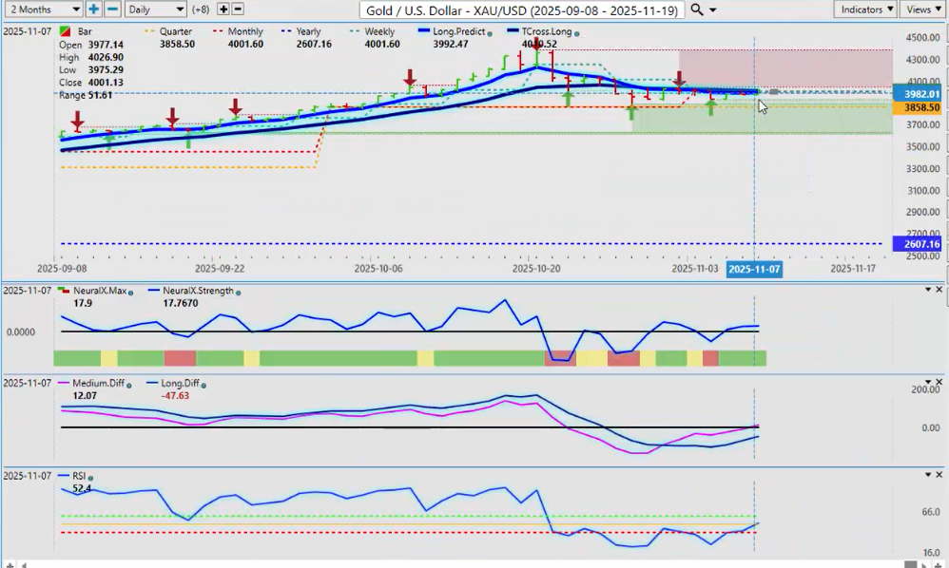Open the Views menu
Screen dimensions: 949x568
point(922,9)
